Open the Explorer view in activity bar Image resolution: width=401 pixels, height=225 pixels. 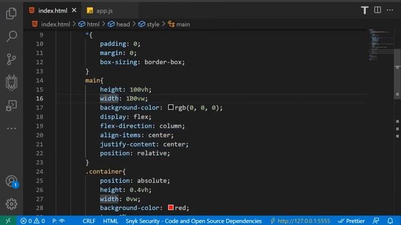point(11,13)
